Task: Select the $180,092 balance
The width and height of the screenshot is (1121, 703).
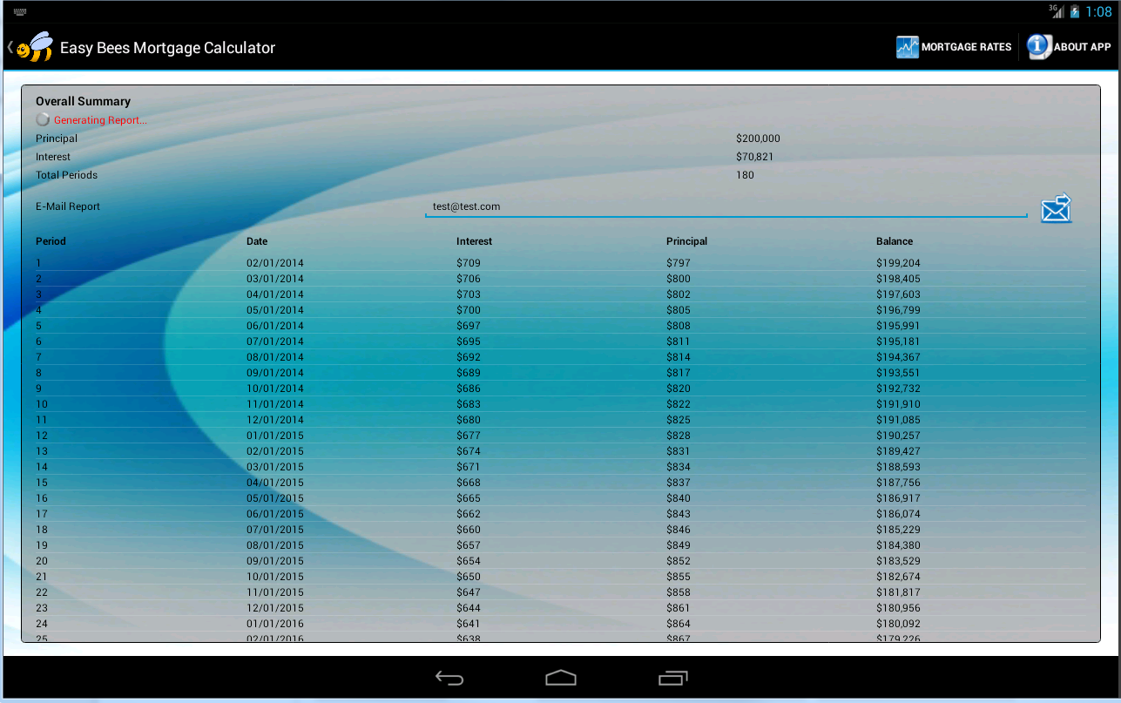Action: click(898, 624)
